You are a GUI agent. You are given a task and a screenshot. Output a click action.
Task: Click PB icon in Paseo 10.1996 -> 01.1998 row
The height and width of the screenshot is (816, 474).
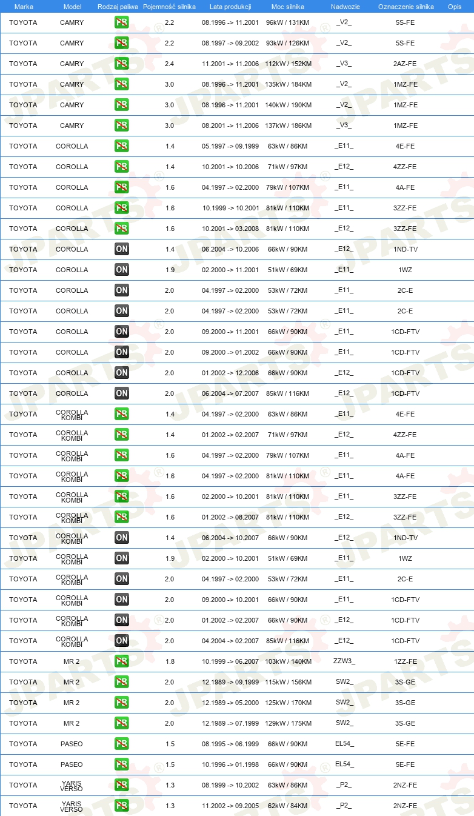(x=121, y=764)
